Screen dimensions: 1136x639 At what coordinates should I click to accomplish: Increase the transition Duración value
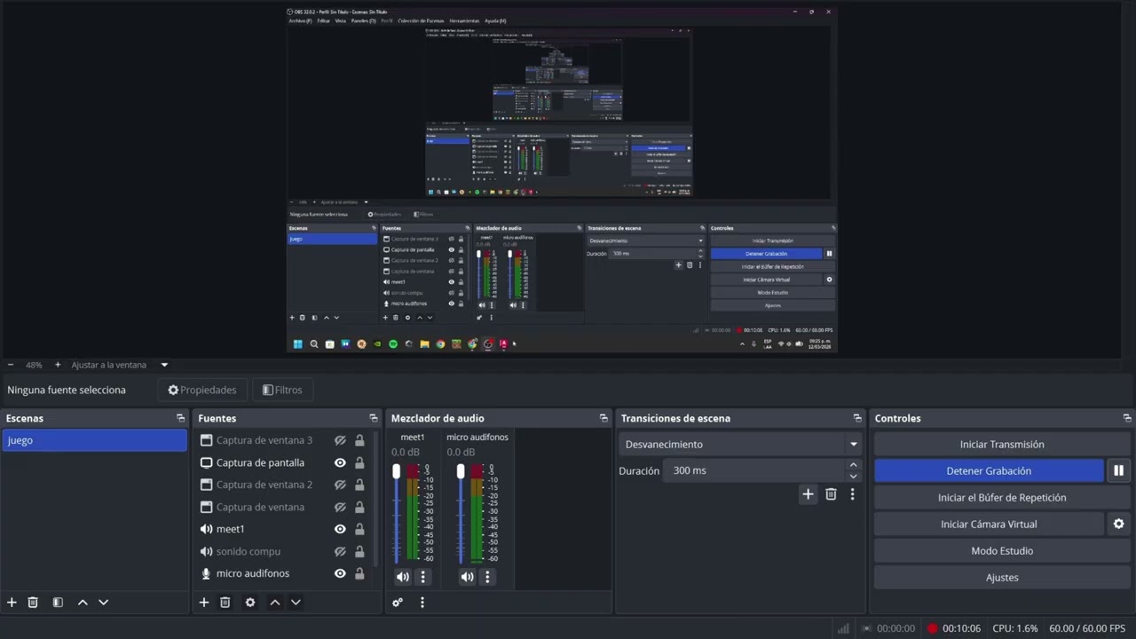[854, 465]
